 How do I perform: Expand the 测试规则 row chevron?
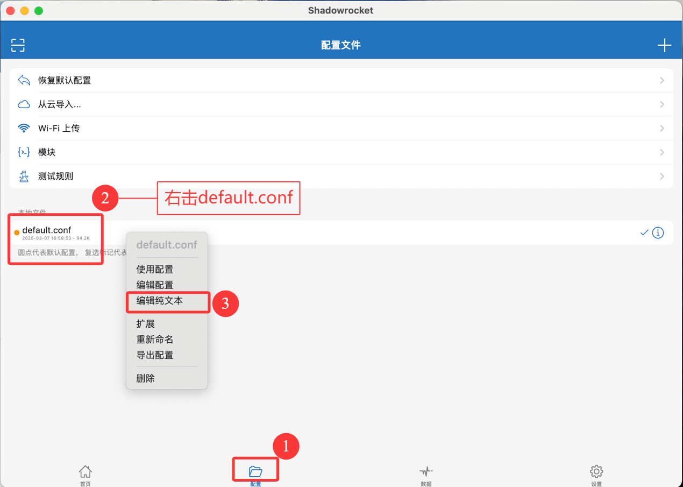(661, 176)
